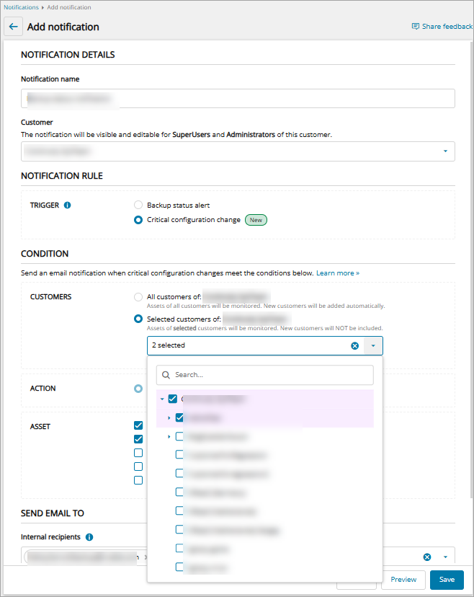Viewport: 474px width, 597px height.
Task: Select the Critical configuration change option
Action: click(138, 220)
